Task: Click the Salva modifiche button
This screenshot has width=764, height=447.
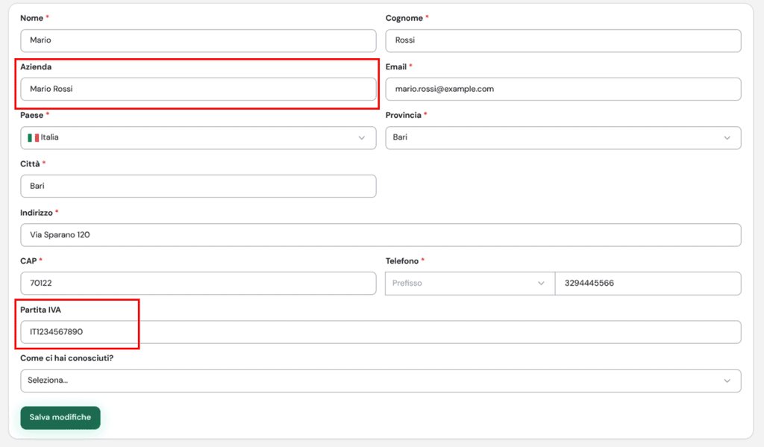Action: (60, 418)
